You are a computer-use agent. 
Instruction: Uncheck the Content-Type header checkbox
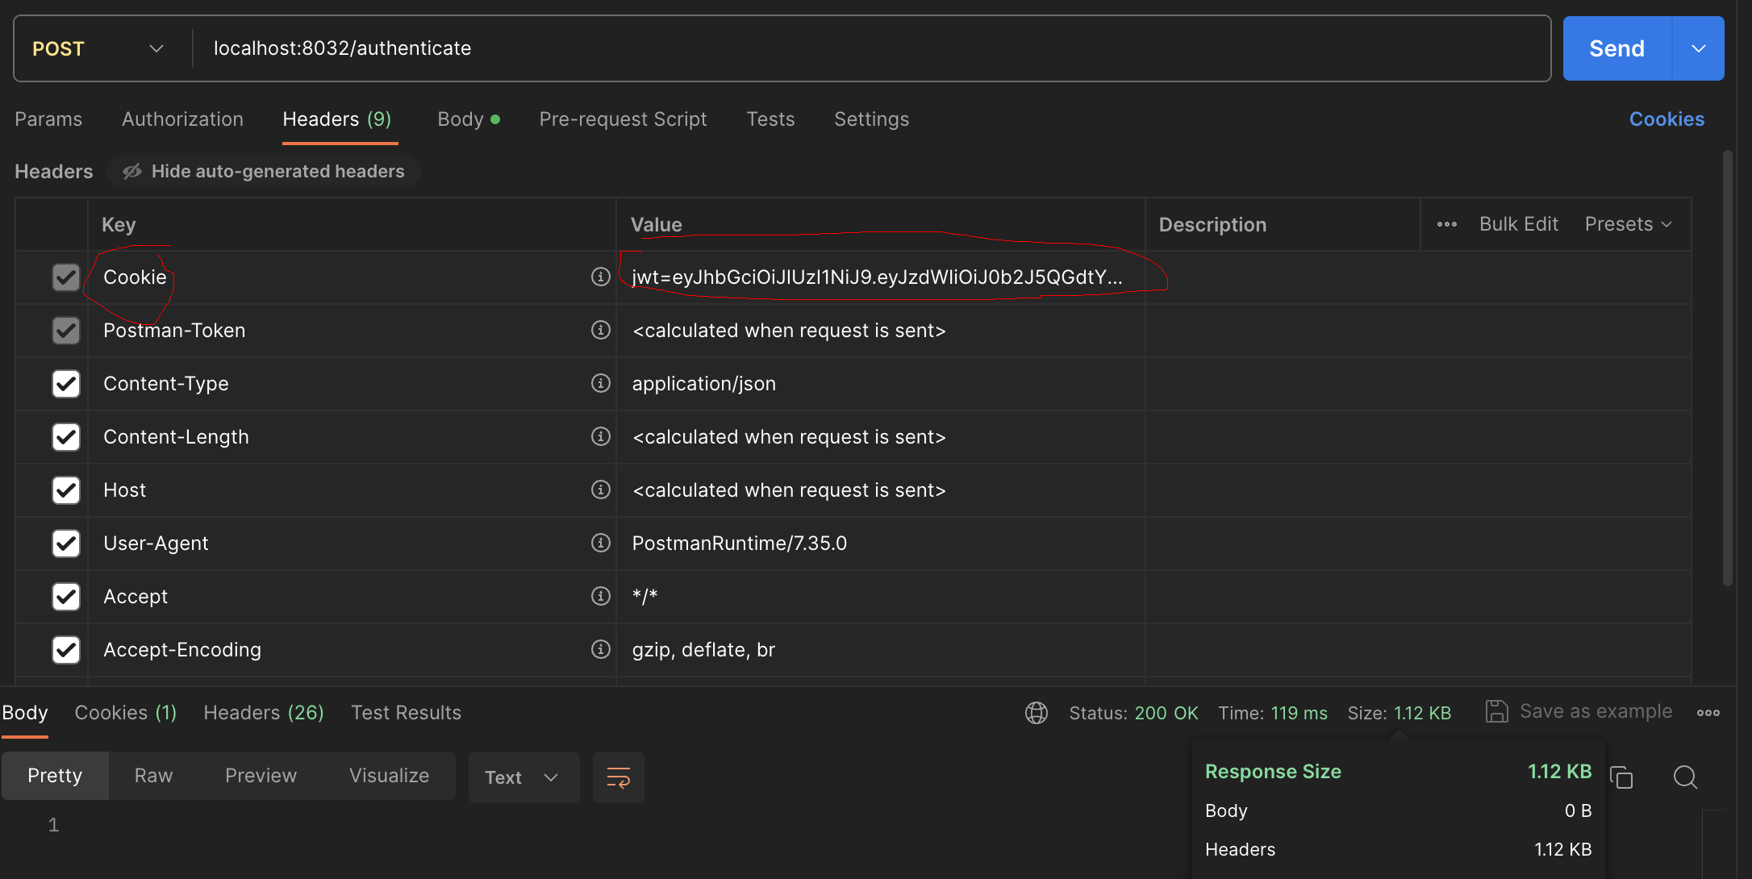pos(66,384)
